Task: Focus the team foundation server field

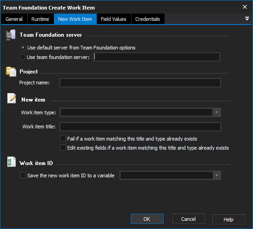Action: tap(156, 57)
